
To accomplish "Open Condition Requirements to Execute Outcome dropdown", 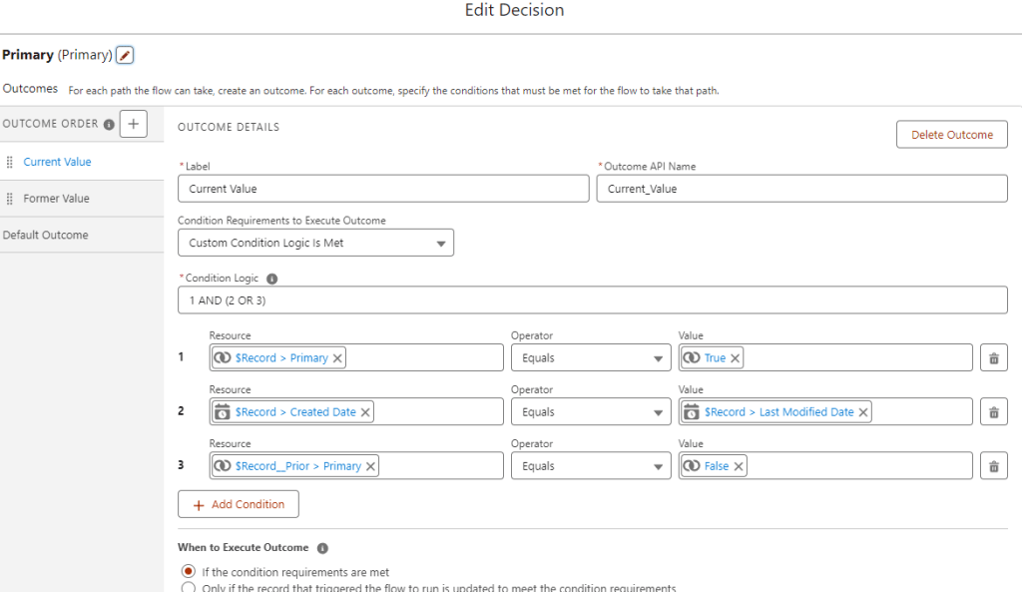I will [315, 243].
